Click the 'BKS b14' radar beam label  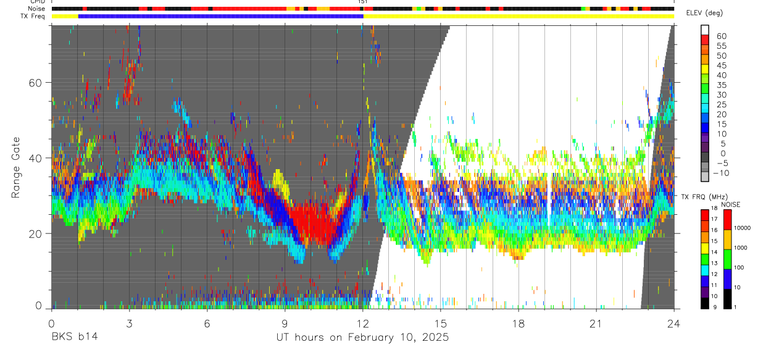pos(74,337)
